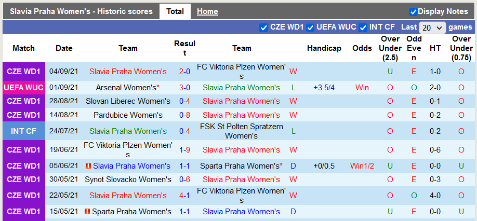Click the Slovan Liberec Women's team name
The width and height of the screenshot is (477, 221).
click(x=128, y=101)
